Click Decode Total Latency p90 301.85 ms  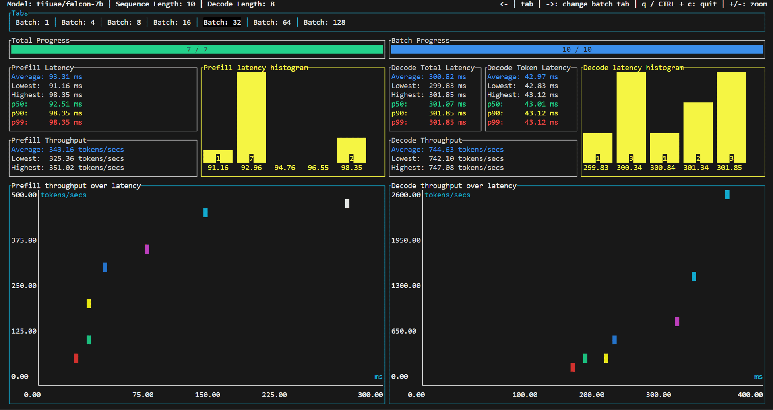429,113
